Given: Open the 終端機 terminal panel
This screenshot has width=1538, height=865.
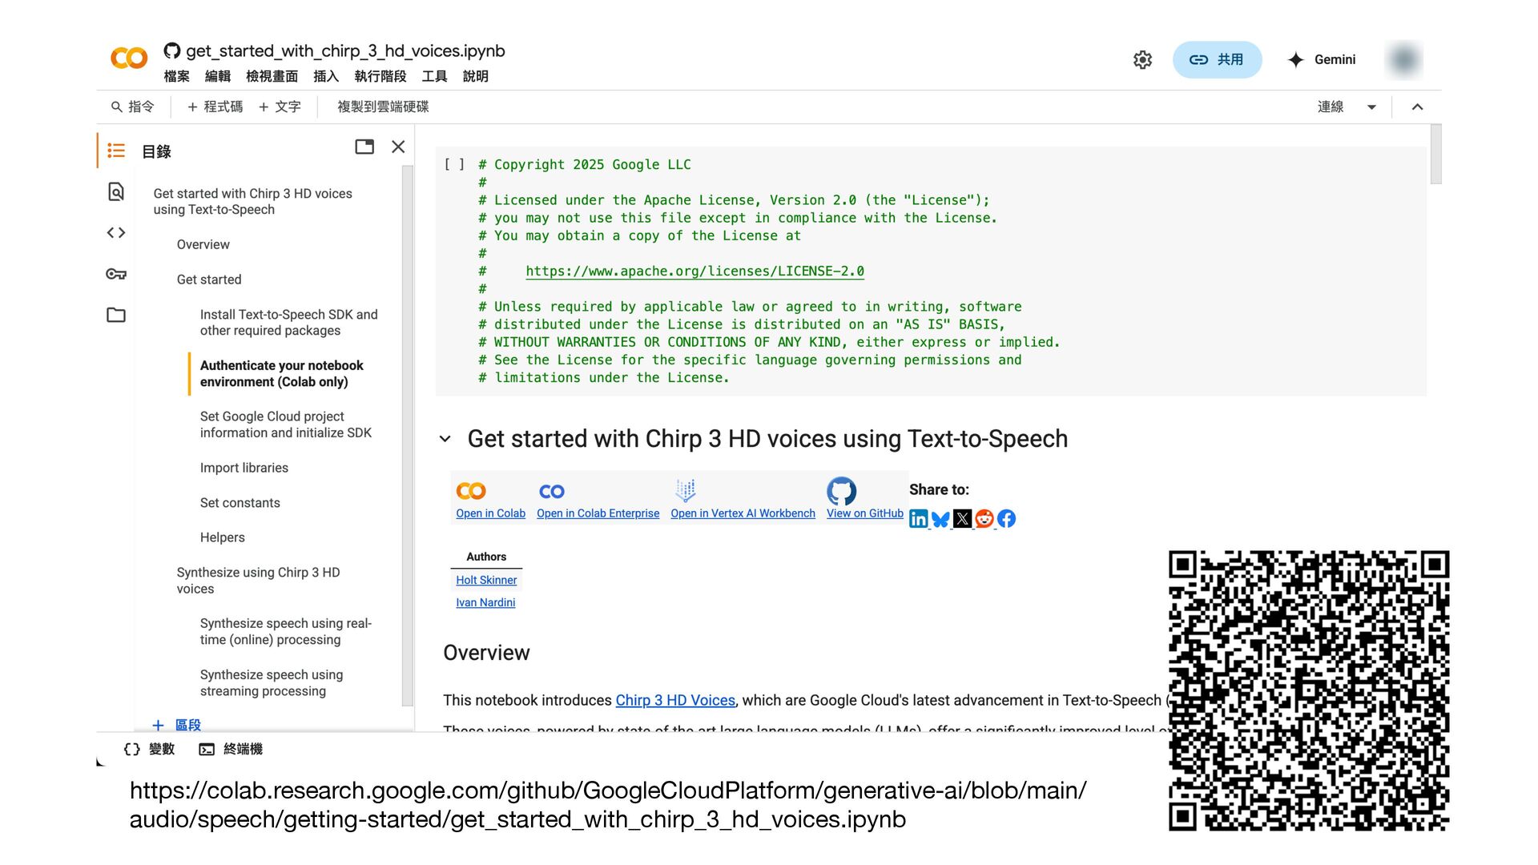Looking at the screenshot, I should (231, 749).
